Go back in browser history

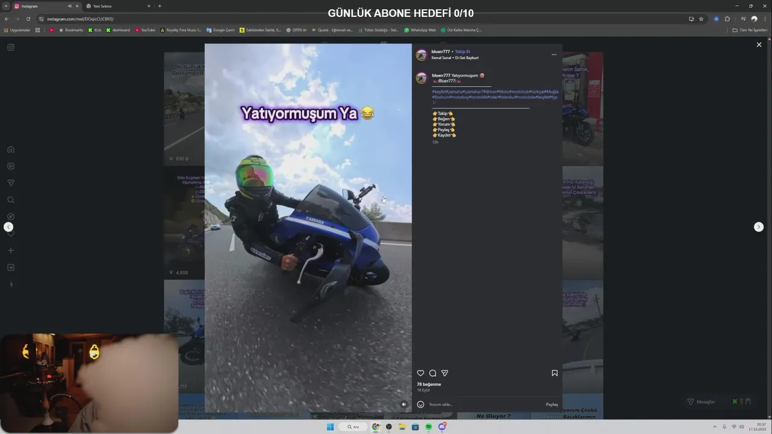click(6, 19)
